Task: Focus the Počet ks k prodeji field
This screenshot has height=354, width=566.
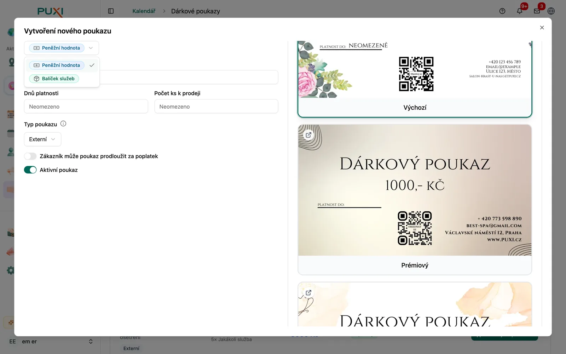Action: [x=216, y=107]
